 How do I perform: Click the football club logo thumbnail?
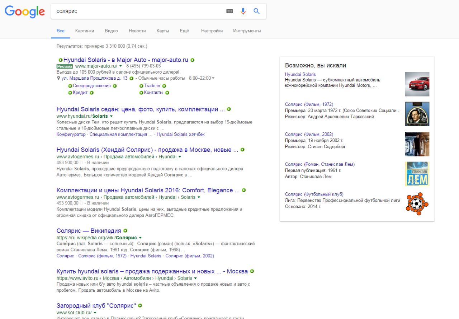click(417, 204)
